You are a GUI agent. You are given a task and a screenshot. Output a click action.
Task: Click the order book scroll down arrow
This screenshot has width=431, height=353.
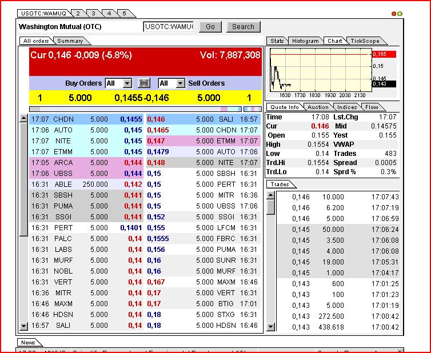(x=24, y=326)
